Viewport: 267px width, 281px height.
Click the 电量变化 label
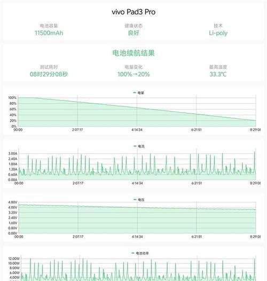point(133,67)
